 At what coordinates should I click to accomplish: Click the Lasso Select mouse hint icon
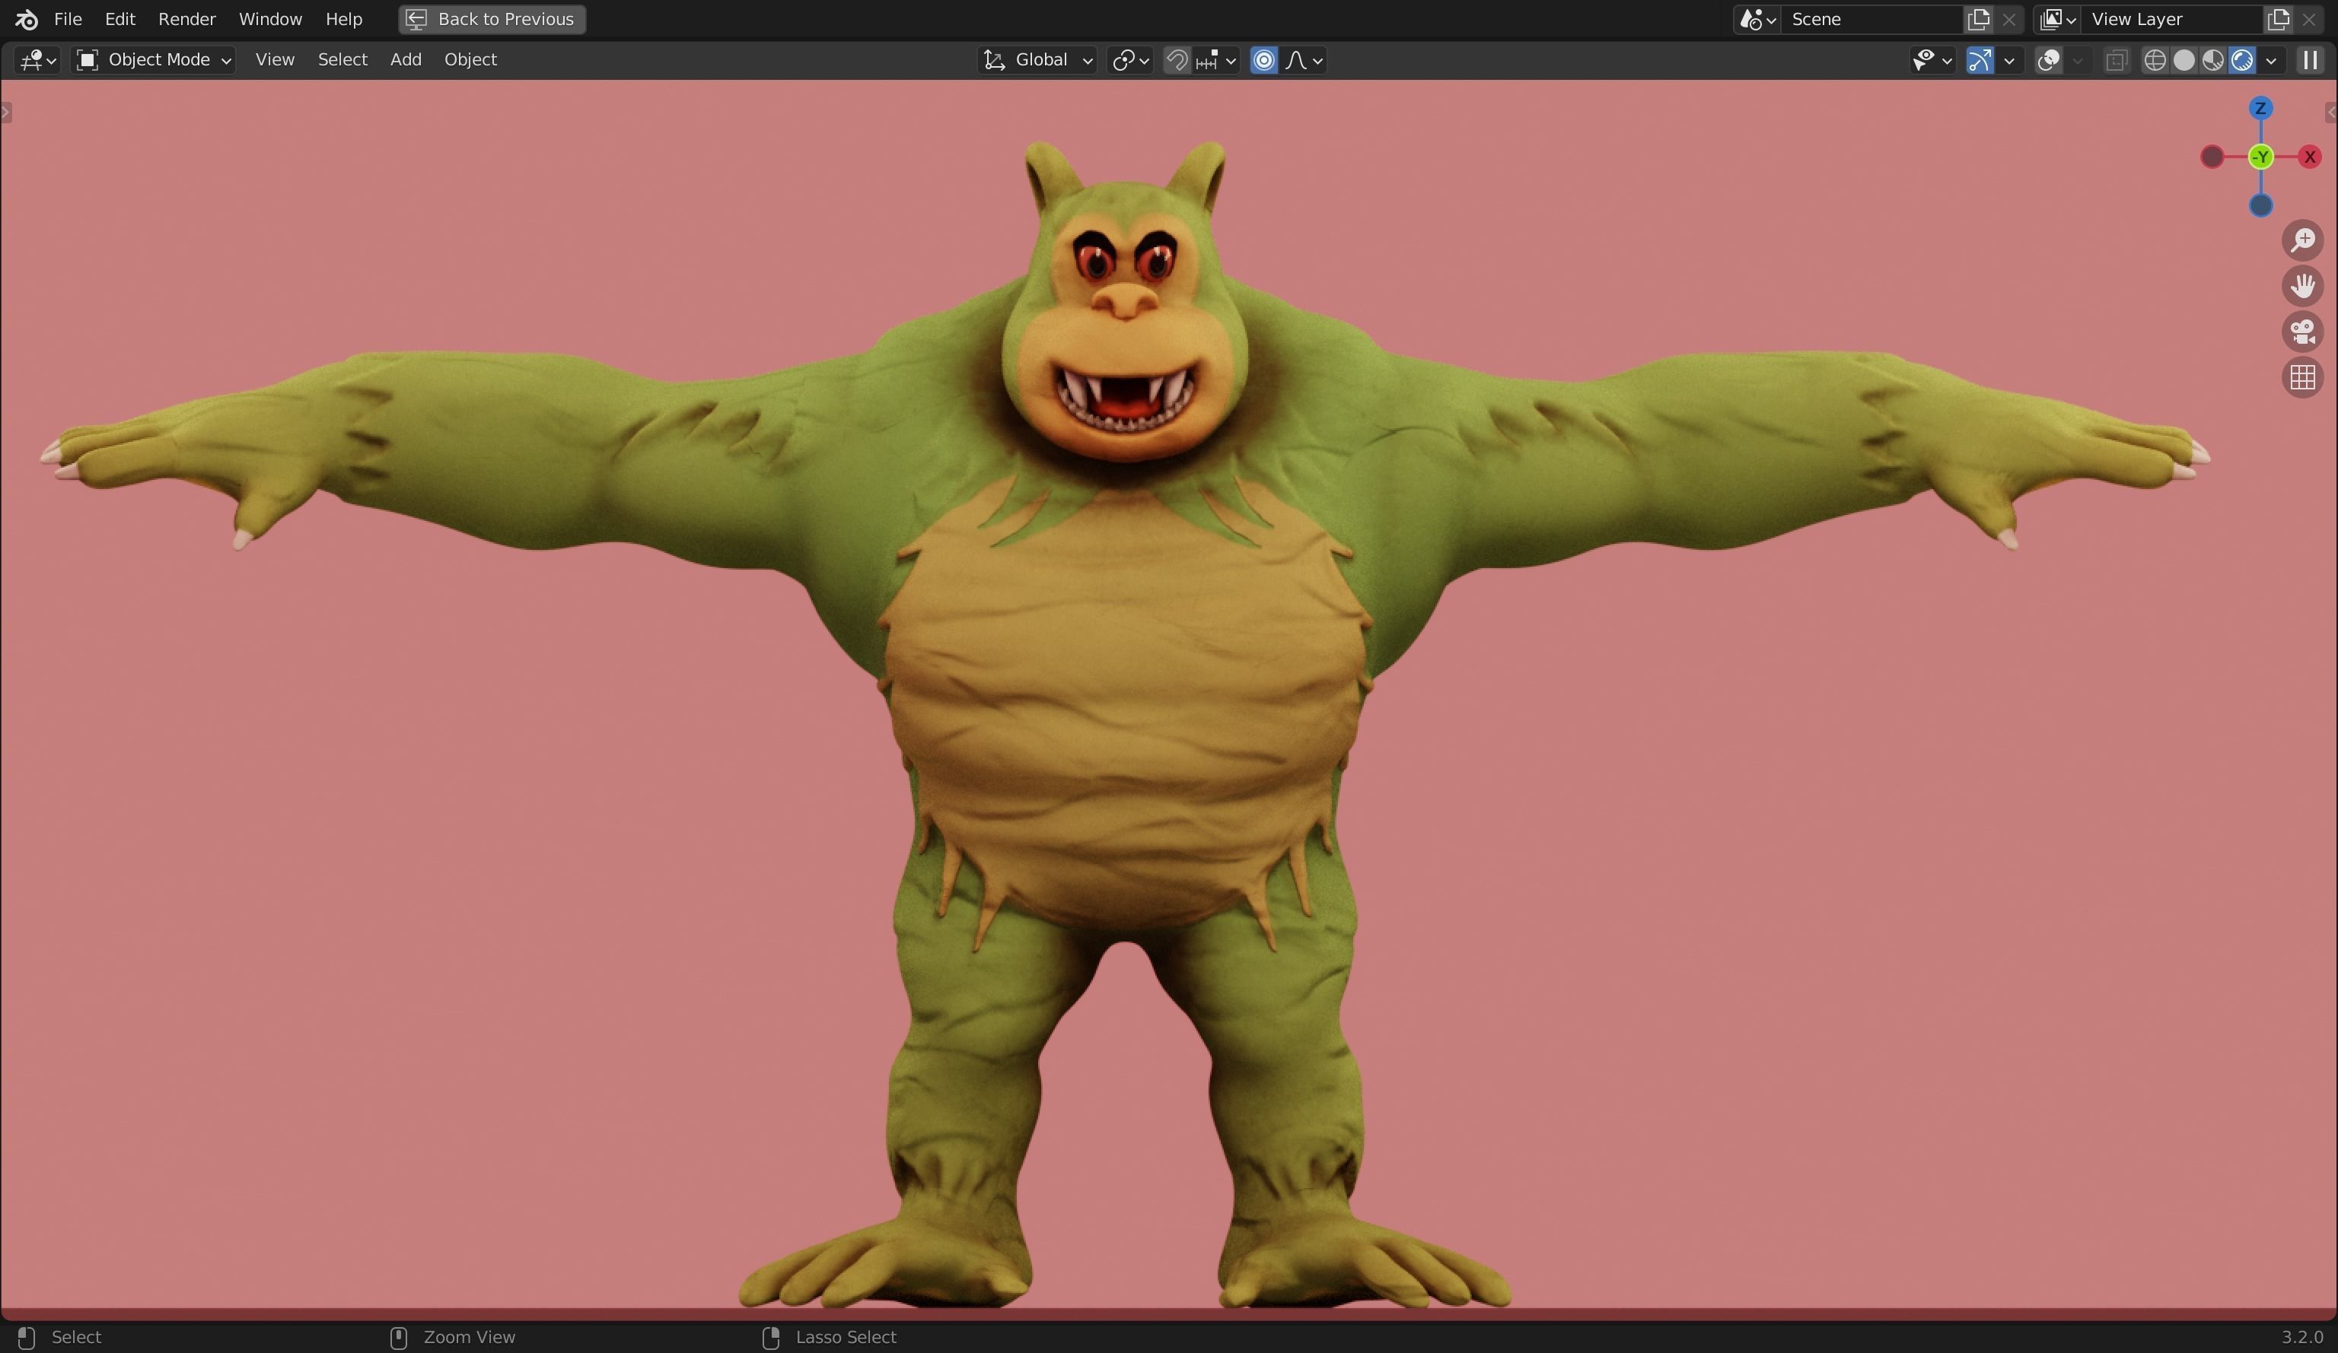(x=770, y=1337)
